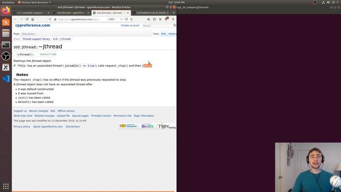Open the Terminal dock icon
The image size is (341, 192).
point(6,45)
